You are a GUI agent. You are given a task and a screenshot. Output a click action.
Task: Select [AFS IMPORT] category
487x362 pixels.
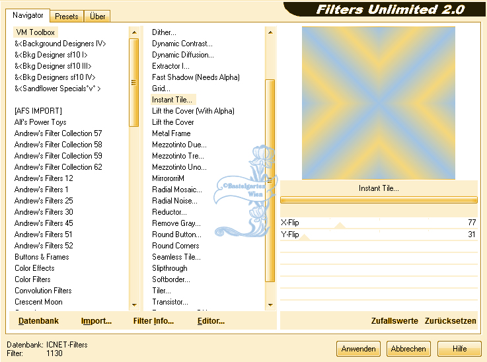click(38, 111)
